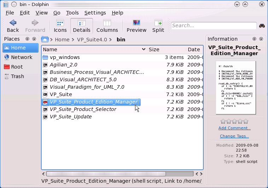The image size is (268, 188).
Task: Click the rightmost scrollbar arrow
Action: [201, 174]
